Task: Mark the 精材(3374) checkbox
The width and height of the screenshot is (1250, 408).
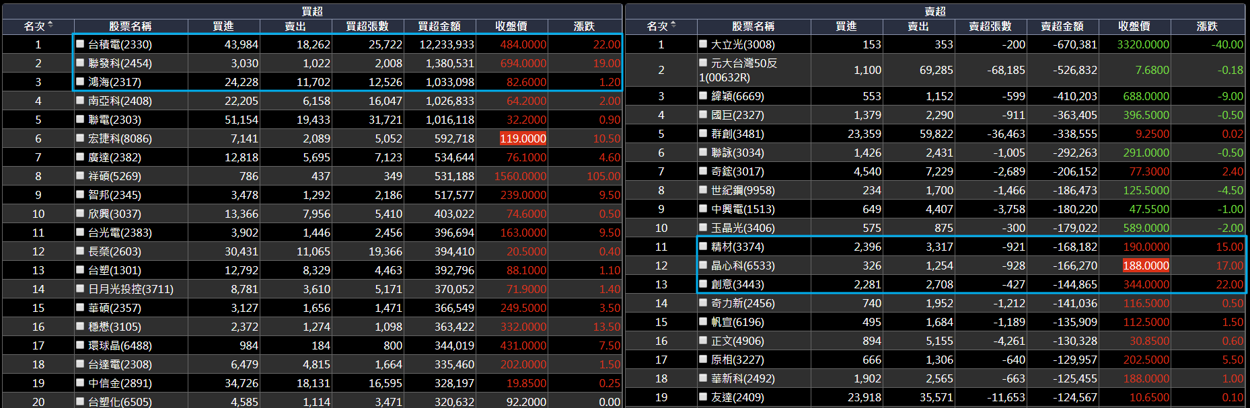Action: coord(703,246)
